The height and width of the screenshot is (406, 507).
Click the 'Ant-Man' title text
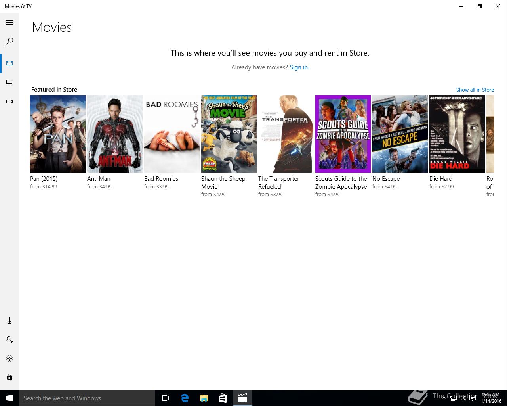tap(99, 179)
